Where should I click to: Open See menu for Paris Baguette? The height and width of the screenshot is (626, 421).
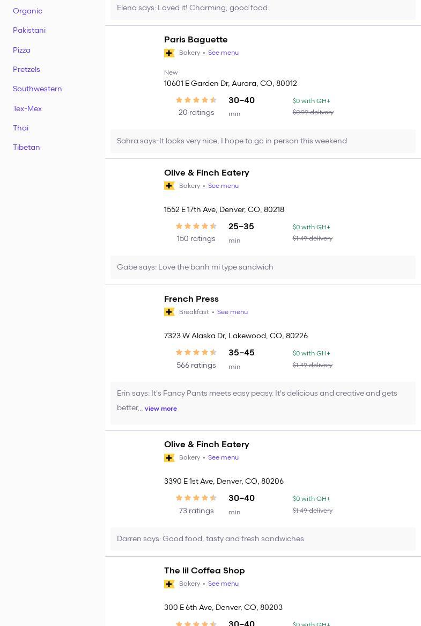pyautogui.click(x=223, y=53)
